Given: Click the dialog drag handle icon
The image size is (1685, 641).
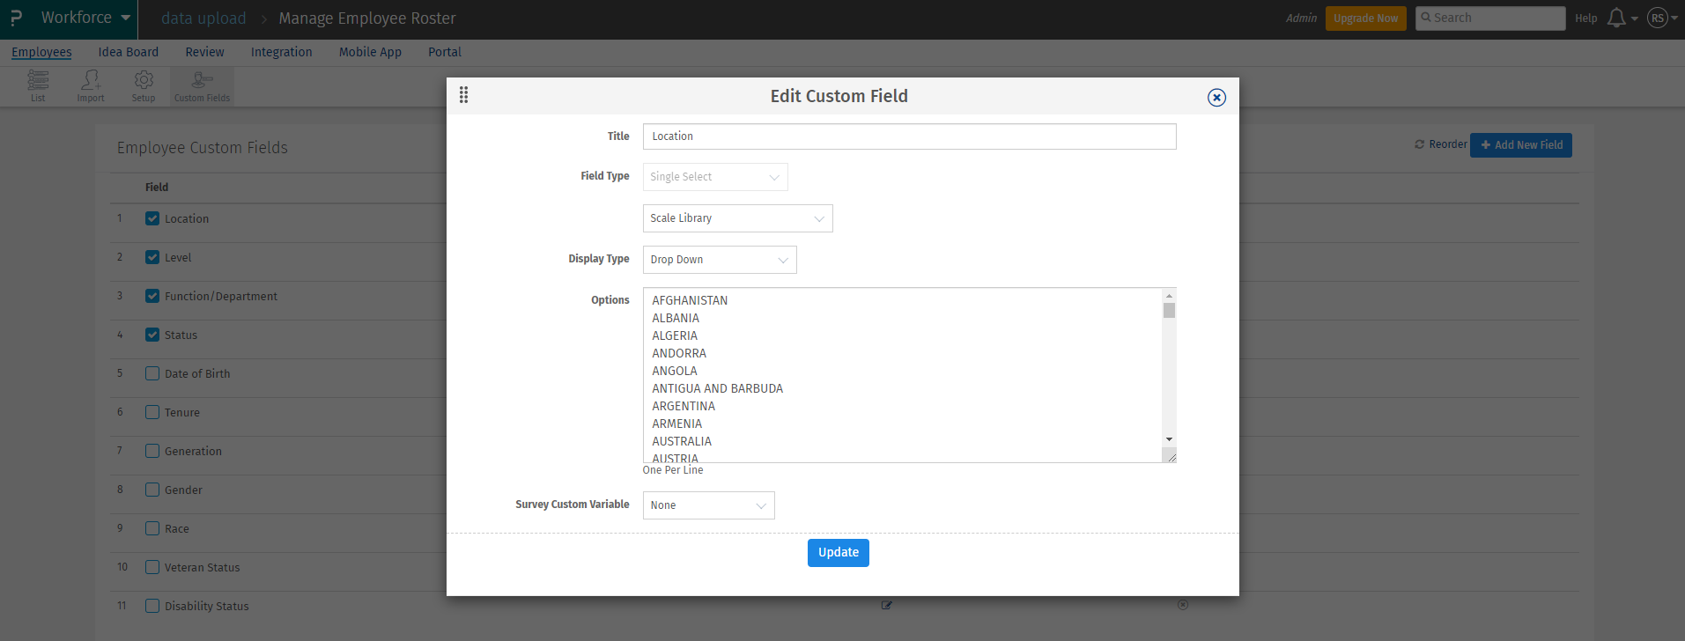Looking at the screenshot, I should click(464, 95).
